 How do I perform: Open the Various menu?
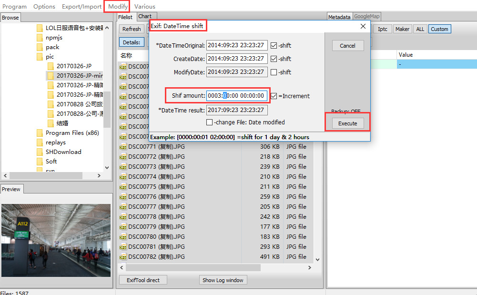pos(144,6)
